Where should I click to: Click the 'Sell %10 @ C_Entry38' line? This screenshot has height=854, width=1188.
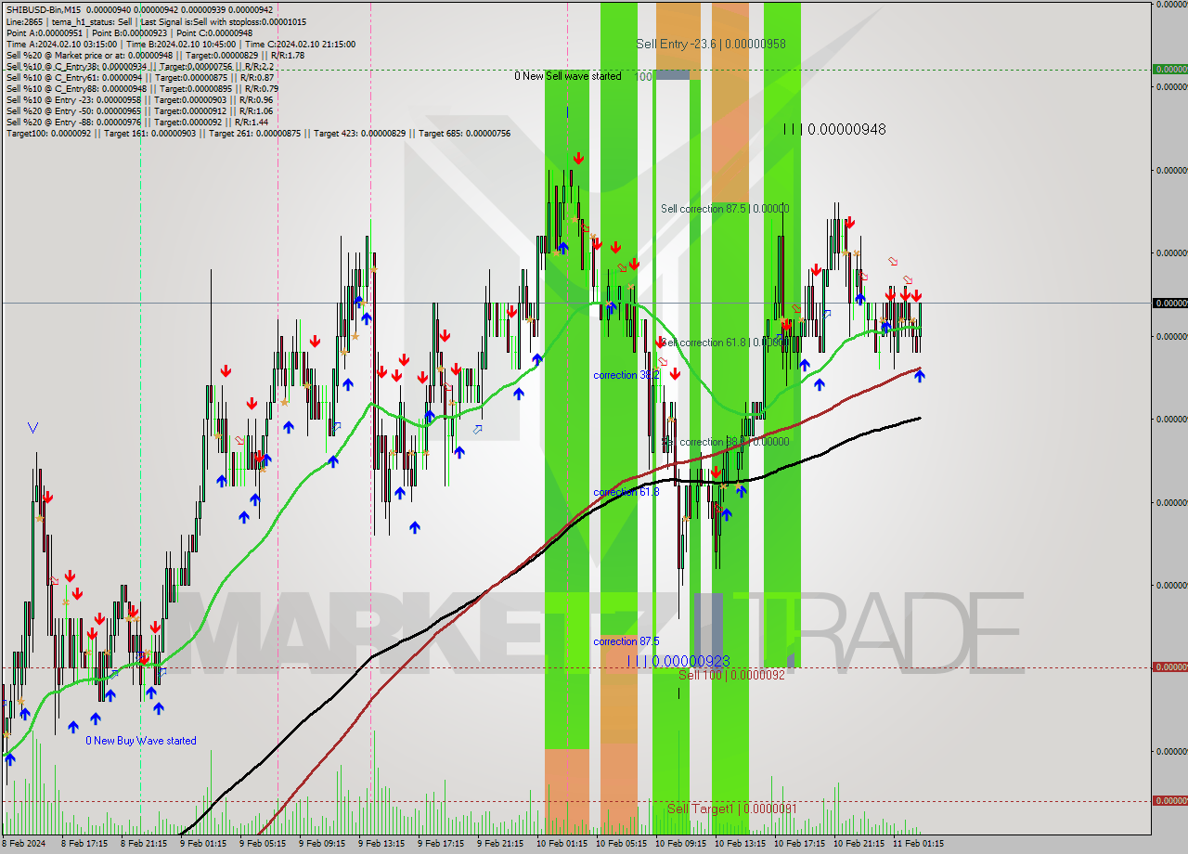tap(139, 66)
